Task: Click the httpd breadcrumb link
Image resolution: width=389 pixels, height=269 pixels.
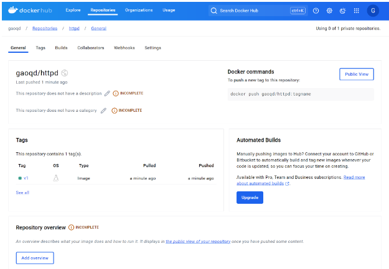Action: point(74,29)
